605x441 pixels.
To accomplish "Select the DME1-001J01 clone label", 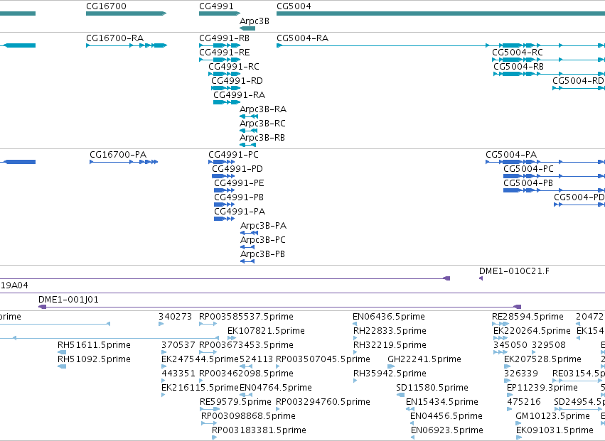I will point(68,300).
